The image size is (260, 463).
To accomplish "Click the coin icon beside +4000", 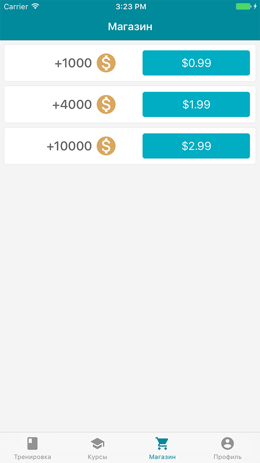I will (106, 104).
